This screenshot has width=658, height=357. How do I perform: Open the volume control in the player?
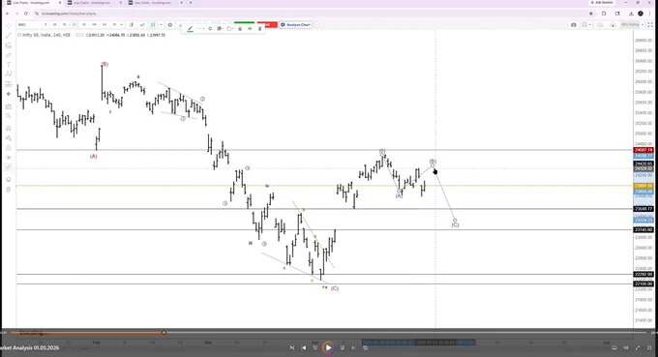click(626, 347)
